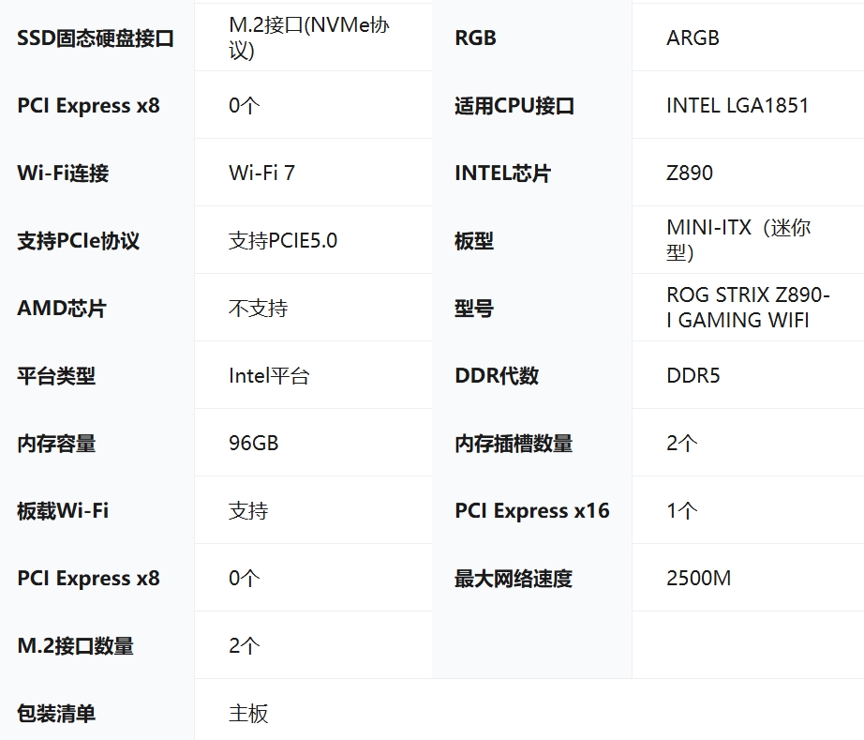Select the PCI Express x16 label
Viewport: 864px width, 740px height.
click(532, 511)
